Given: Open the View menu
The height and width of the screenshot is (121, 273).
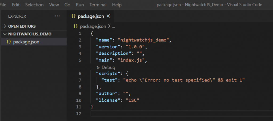Looking at the screenshot, I should pos(54,5).
